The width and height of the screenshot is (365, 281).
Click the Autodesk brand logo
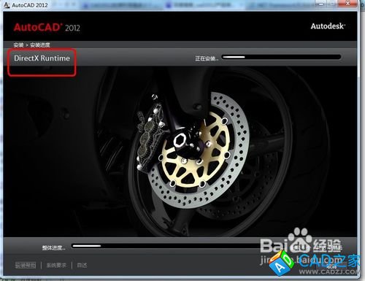pos(328,26)
